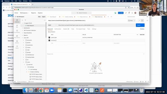Open Finder from the Dock

click(25, 90)
